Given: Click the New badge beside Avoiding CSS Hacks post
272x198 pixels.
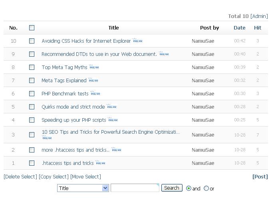Looking at the screenshot, I should pos(137,41).
